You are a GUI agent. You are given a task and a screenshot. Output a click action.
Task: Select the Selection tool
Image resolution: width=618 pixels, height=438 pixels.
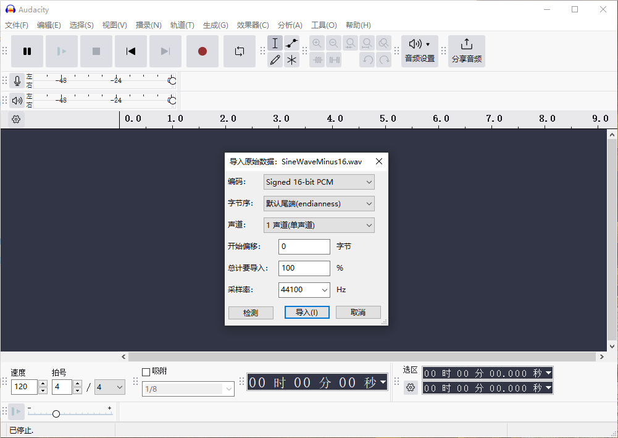275,43
